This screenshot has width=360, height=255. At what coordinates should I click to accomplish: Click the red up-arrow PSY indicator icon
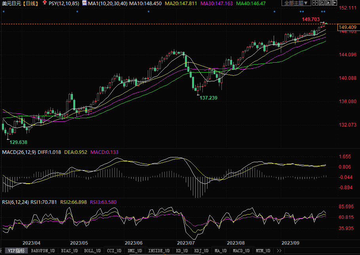45,3
